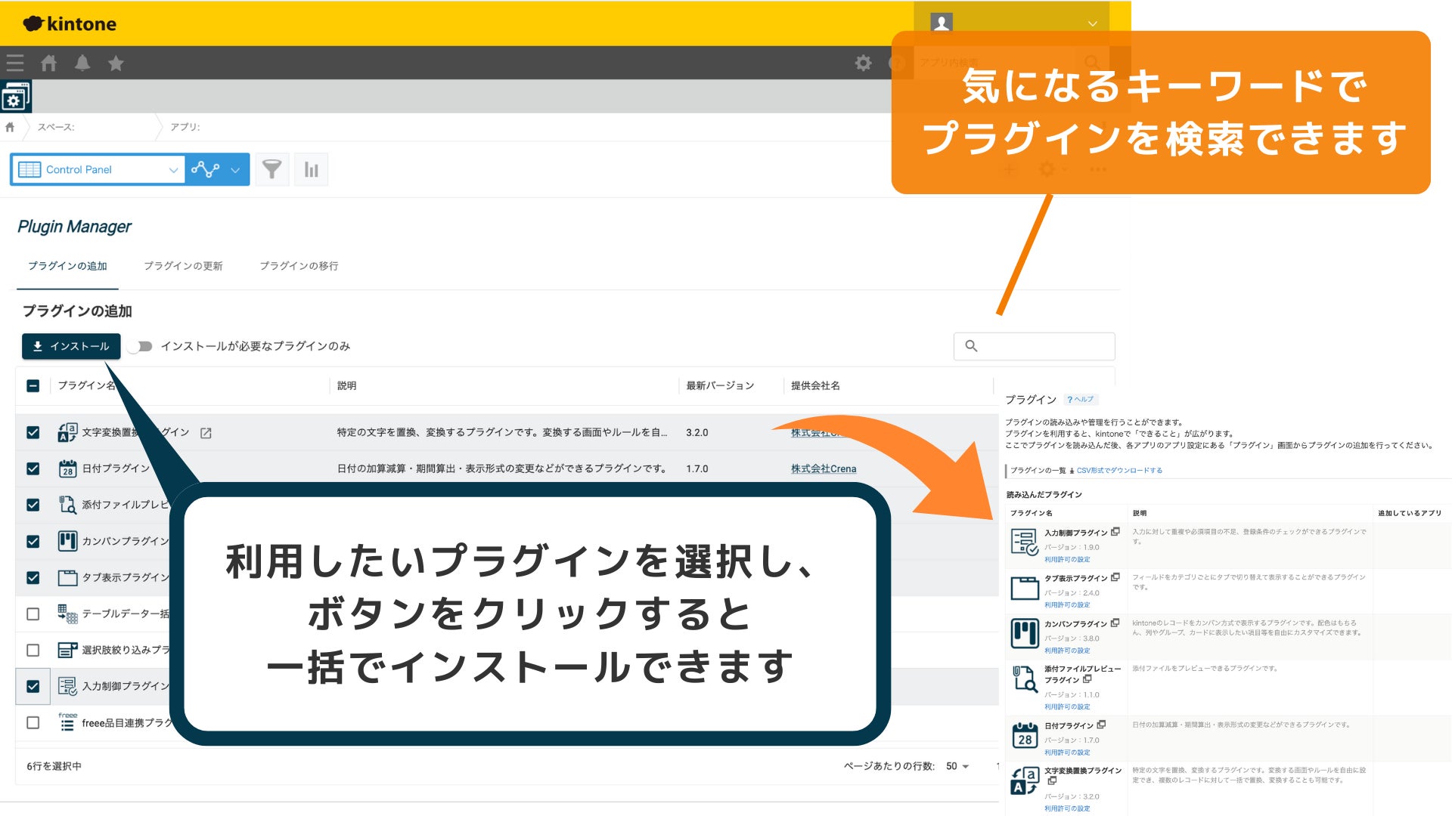The image size is (1452, 816).
Task: Expand the Control Panel view dropdown
Action: [173, 170]
